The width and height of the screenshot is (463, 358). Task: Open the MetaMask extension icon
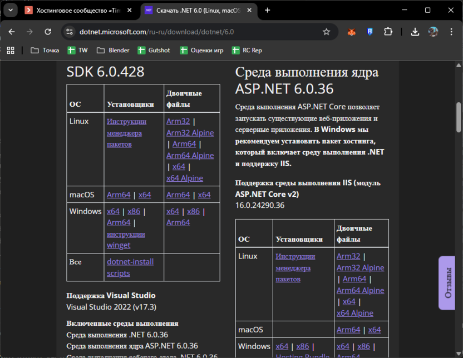pos(351,32)
